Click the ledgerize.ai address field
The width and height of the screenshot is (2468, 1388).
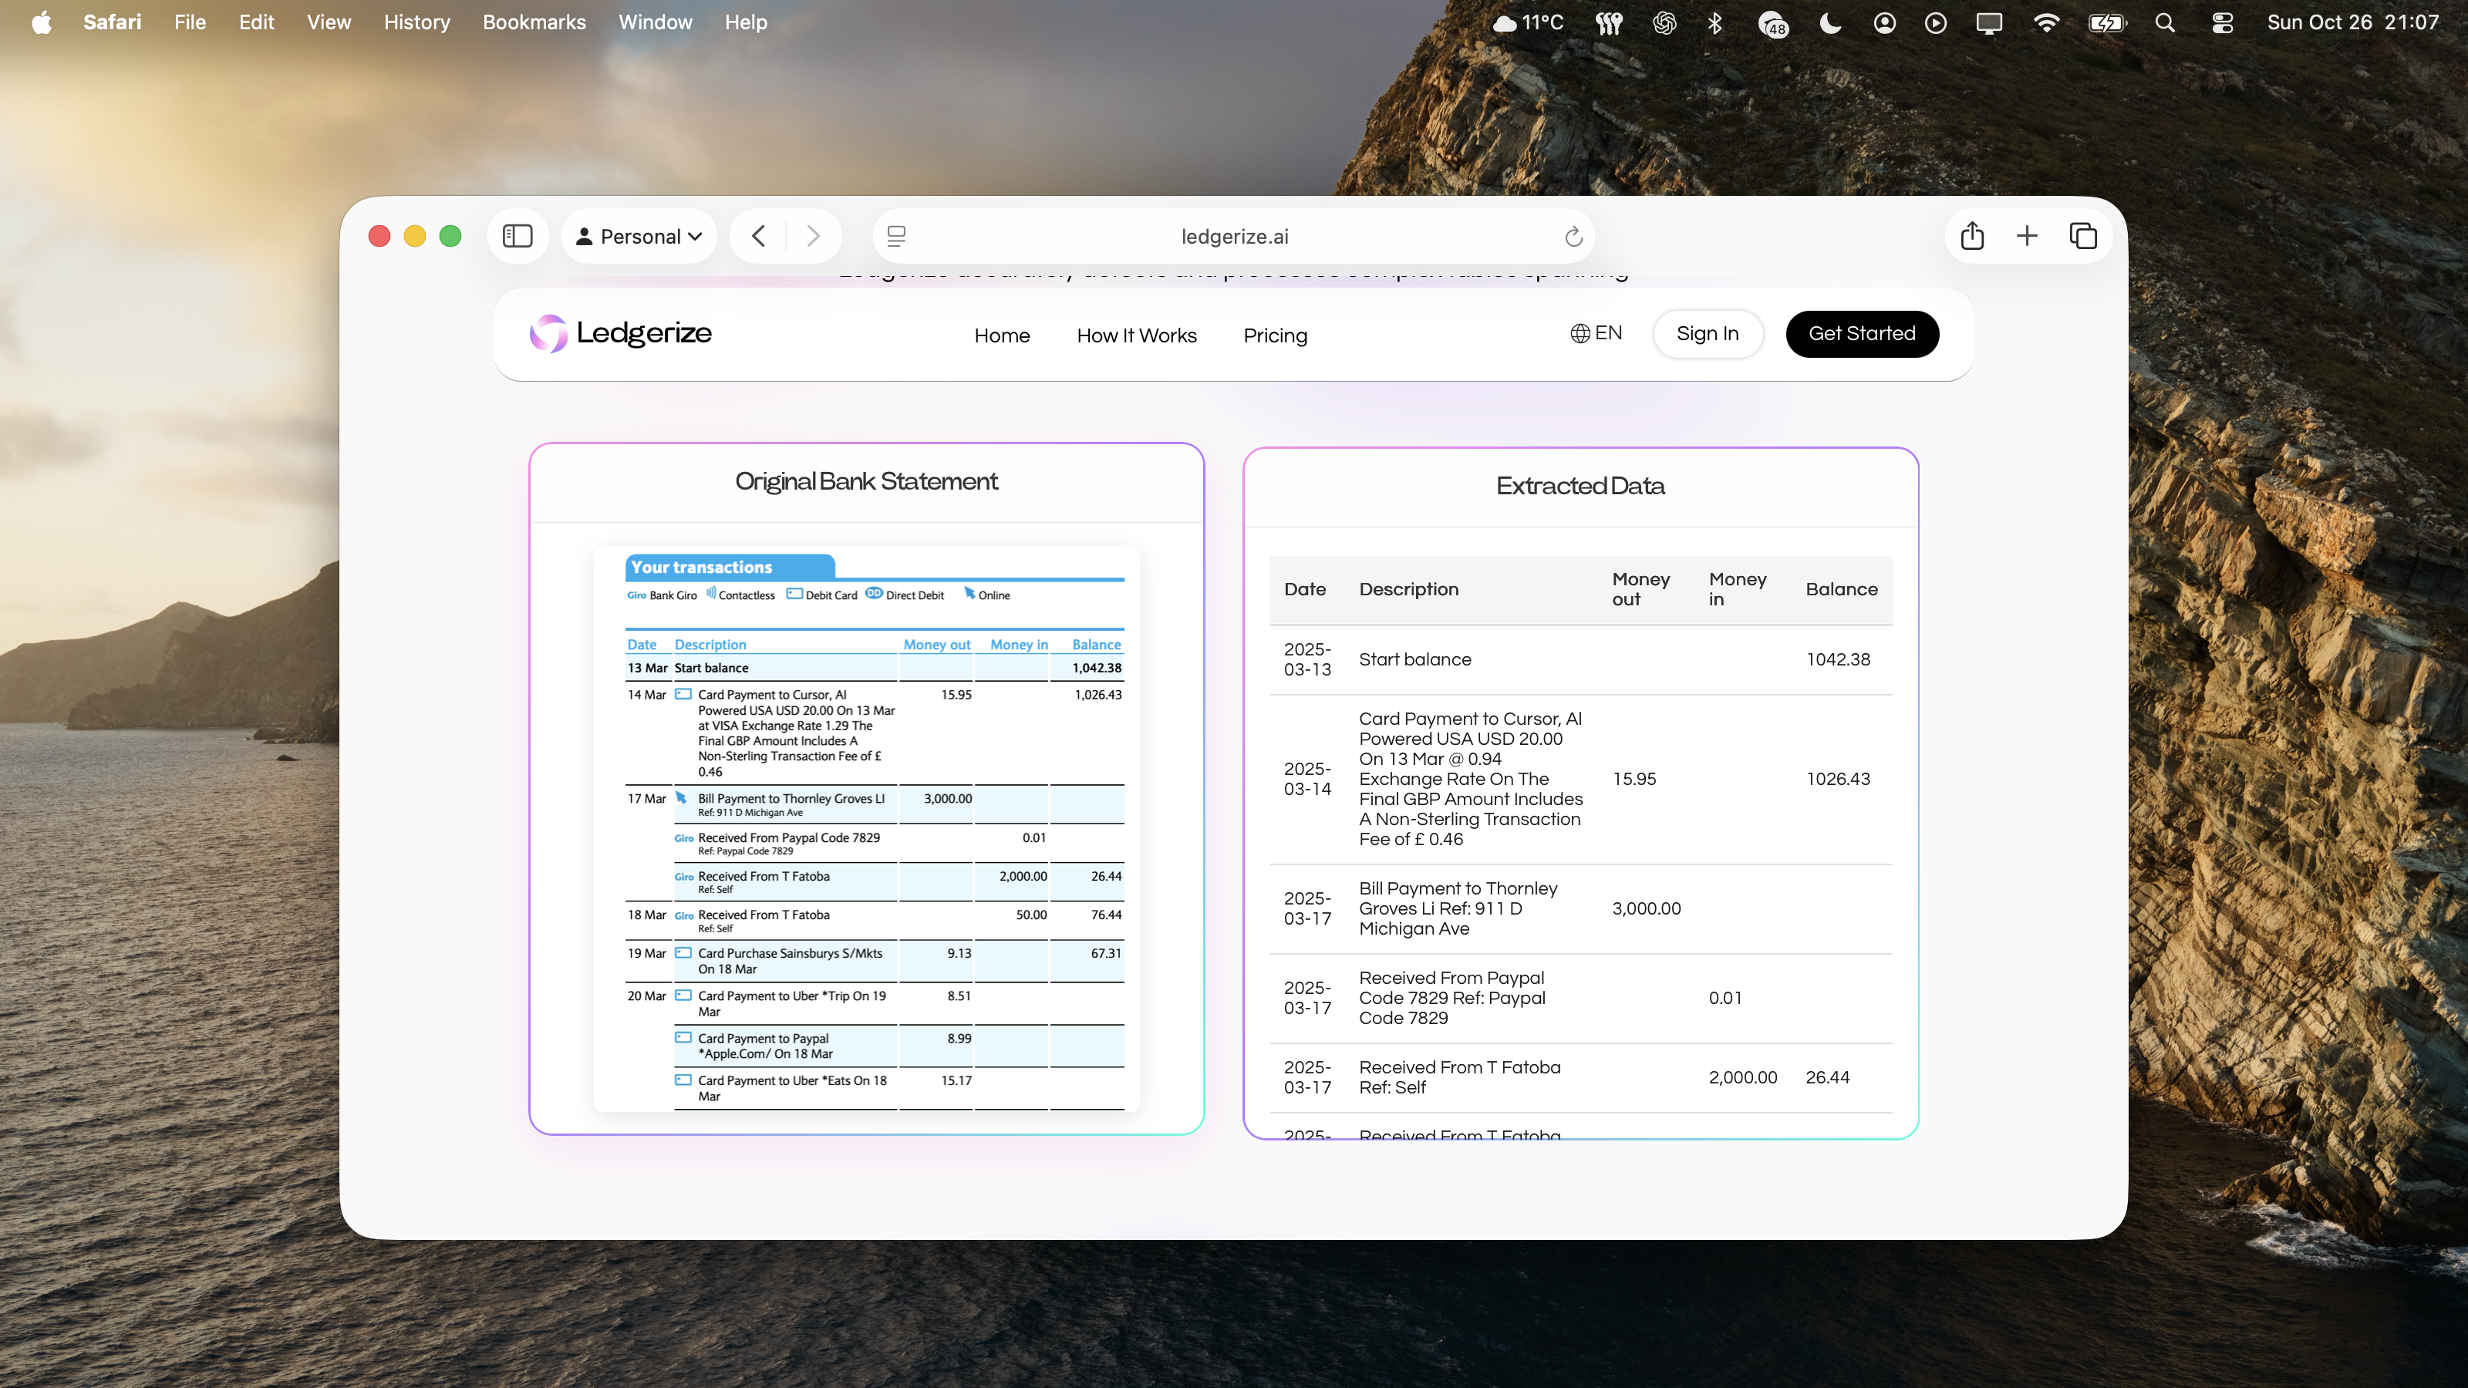(1234, 237)
